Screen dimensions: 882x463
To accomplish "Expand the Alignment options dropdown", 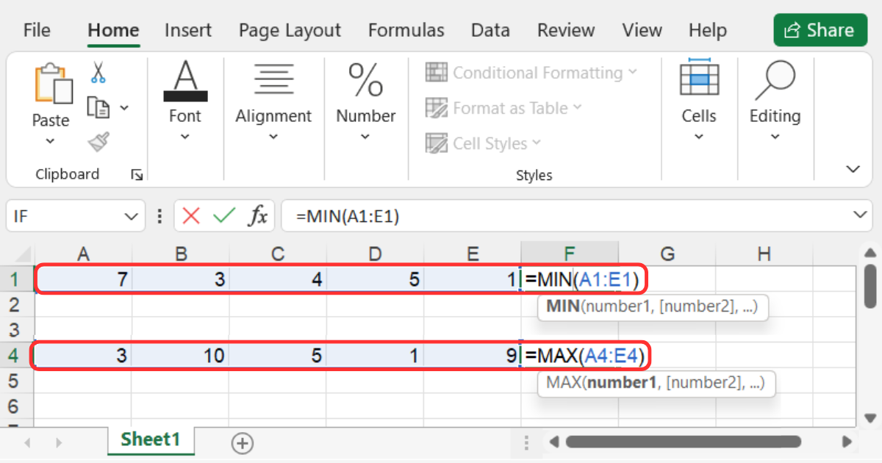I will click(x=273, y=137).
